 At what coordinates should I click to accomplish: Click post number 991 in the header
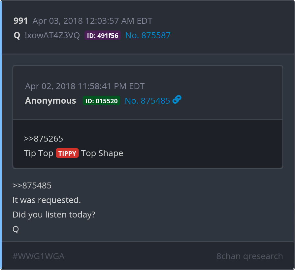(21, 21)
